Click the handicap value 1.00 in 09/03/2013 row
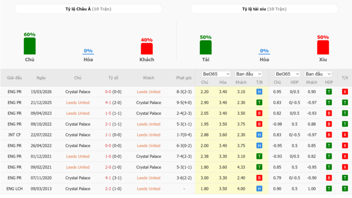The image size is (352, 198). [x=312, y=189]
